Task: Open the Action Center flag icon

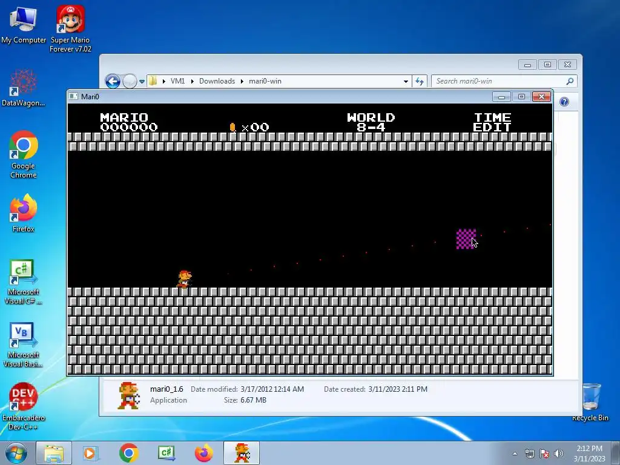Action: pyautogui.click(x=544, y=453)
